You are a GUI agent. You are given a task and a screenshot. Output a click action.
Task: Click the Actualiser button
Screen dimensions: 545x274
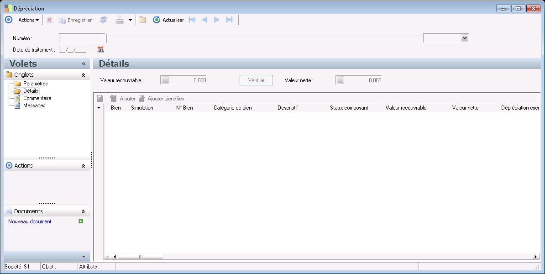(168, 20)
